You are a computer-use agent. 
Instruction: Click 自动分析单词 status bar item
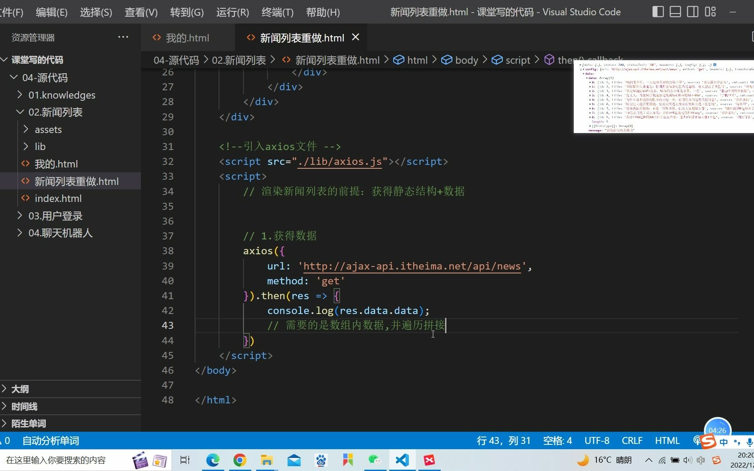click(x=51, y=441)
